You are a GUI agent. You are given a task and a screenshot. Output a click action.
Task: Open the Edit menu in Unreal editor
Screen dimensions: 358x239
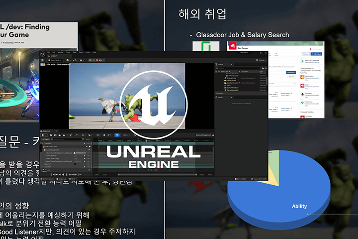tap(54, 52)
